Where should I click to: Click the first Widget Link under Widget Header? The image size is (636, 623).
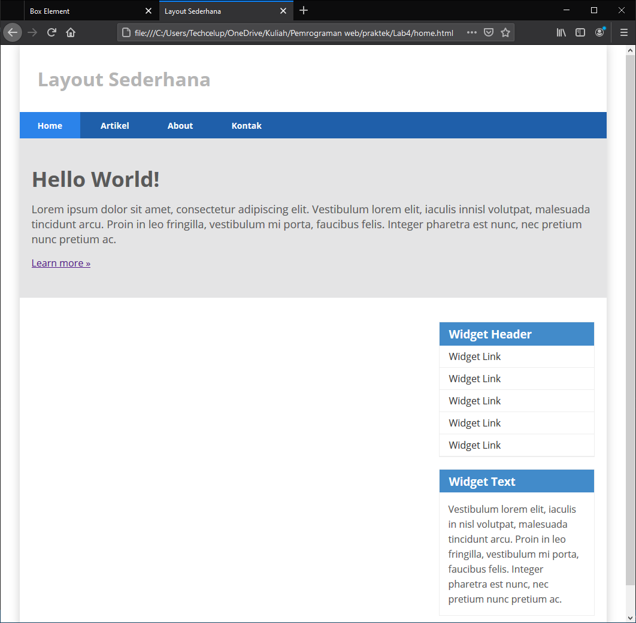tap(474, 356)
